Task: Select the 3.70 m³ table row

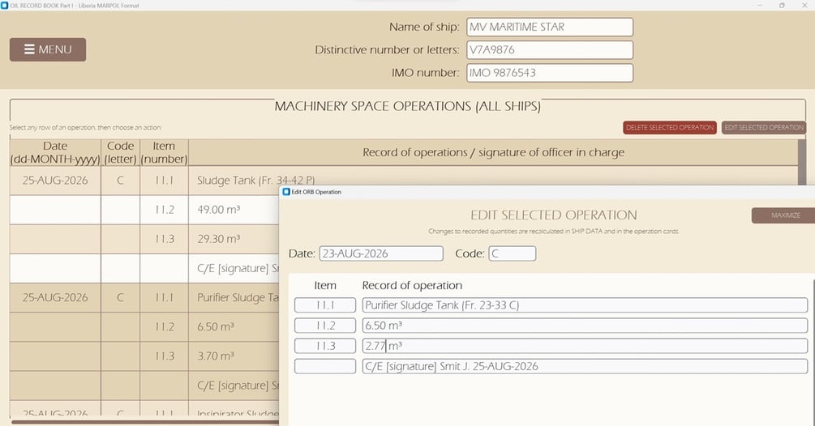Action: click(x=144, y=356)
